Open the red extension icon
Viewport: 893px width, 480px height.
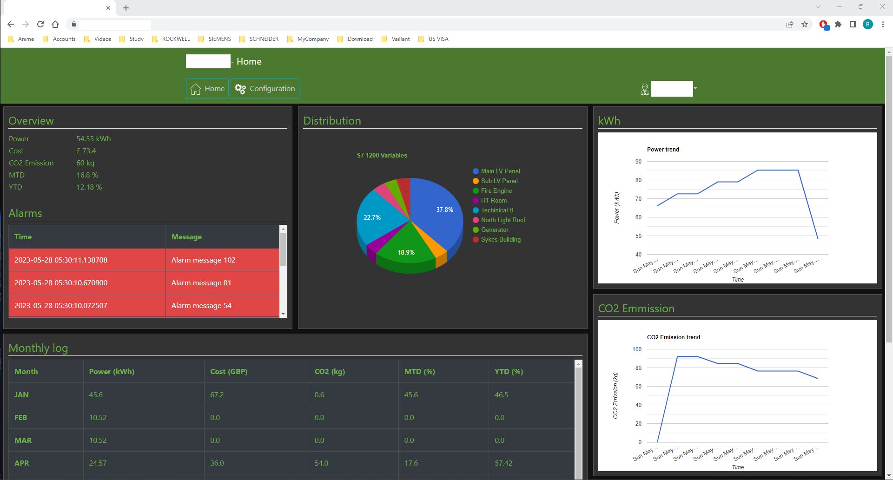(x=824, y=25)
